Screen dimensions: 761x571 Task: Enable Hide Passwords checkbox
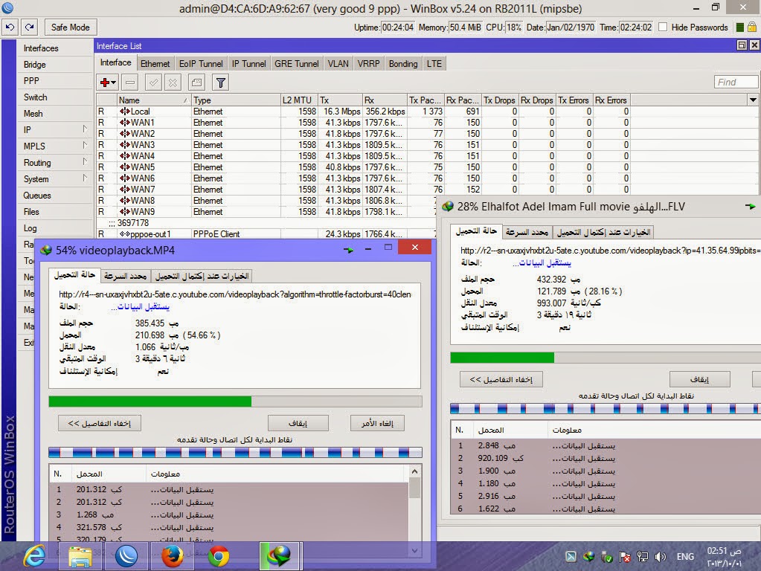(x=663, y=28)
